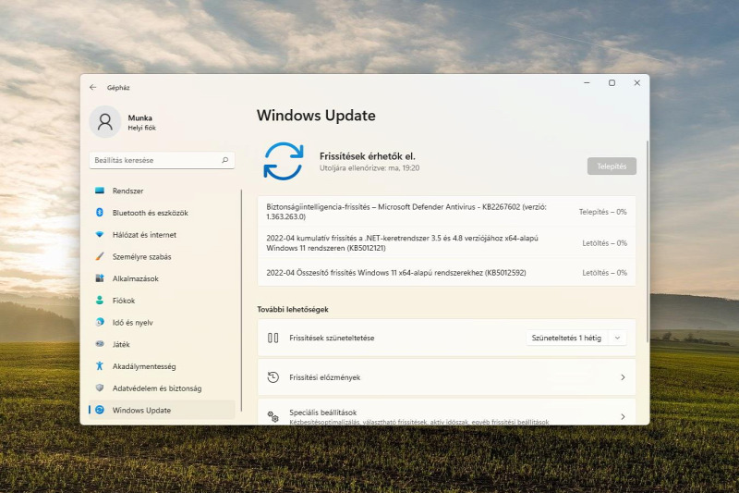Image resolution: width=739 pixels, height=493 pixels.
Task: Expand the pause duration chevron arrow
Action: (617, 338)
